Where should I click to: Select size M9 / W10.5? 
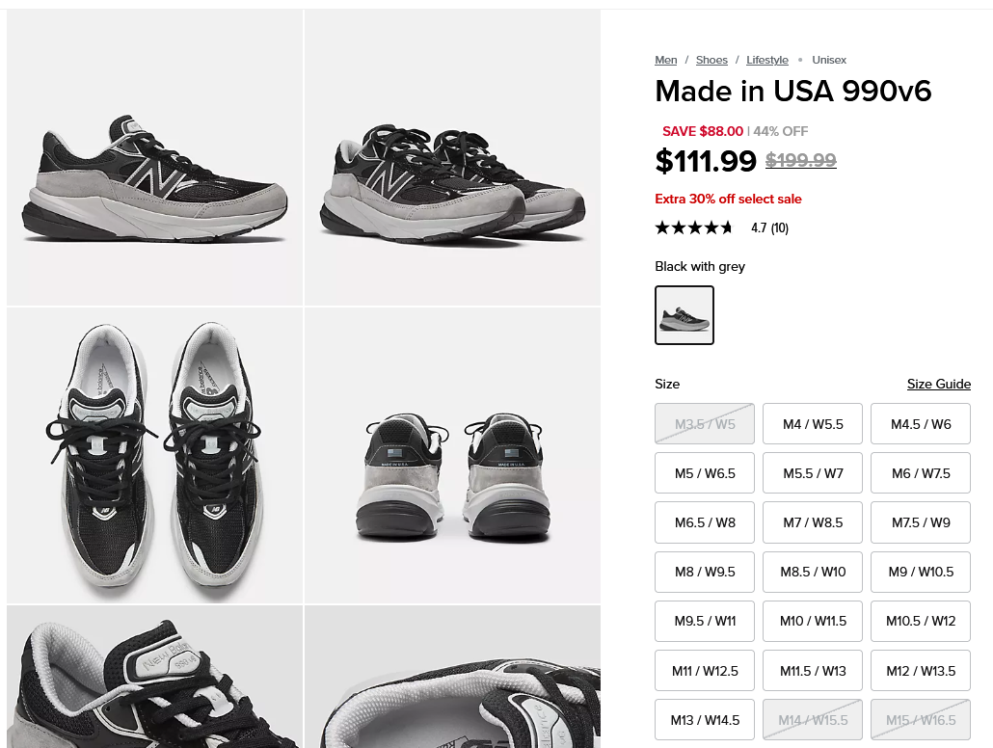(920, 572)
